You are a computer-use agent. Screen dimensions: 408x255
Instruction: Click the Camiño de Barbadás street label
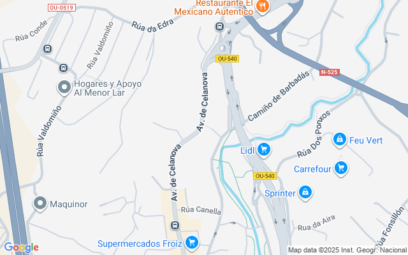pos(279,96)
